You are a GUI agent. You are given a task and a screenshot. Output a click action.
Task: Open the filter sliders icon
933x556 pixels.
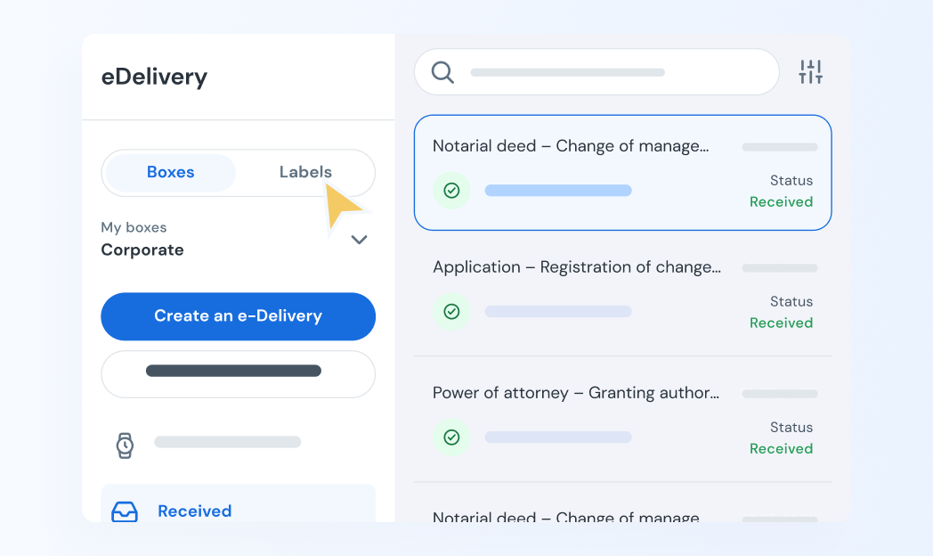810,72
